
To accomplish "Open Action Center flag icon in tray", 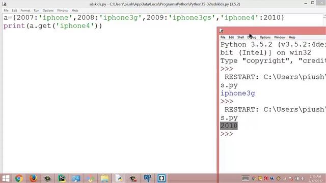I will coord(291,178).
